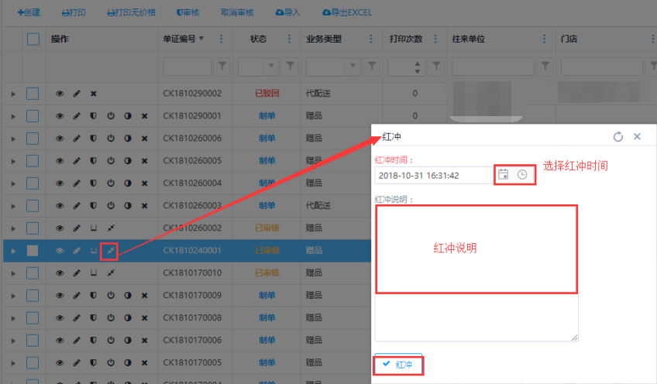Click the clock icon to pick time

522,175
